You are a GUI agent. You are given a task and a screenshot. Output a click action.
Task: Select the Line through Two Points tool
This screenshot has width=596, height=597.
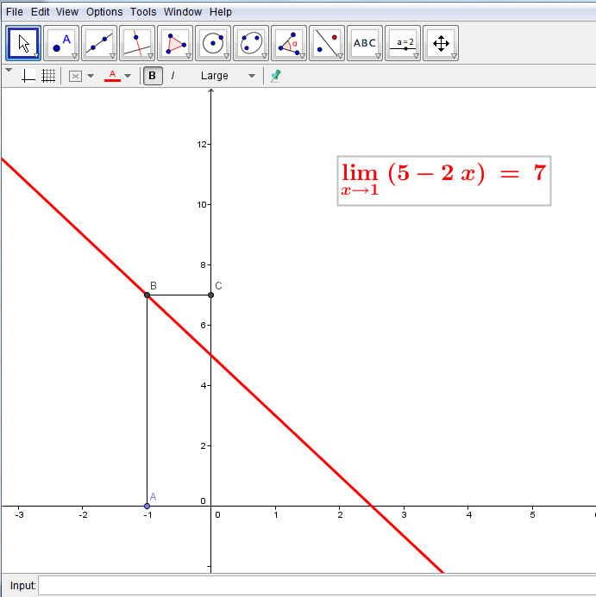[99, 43]
